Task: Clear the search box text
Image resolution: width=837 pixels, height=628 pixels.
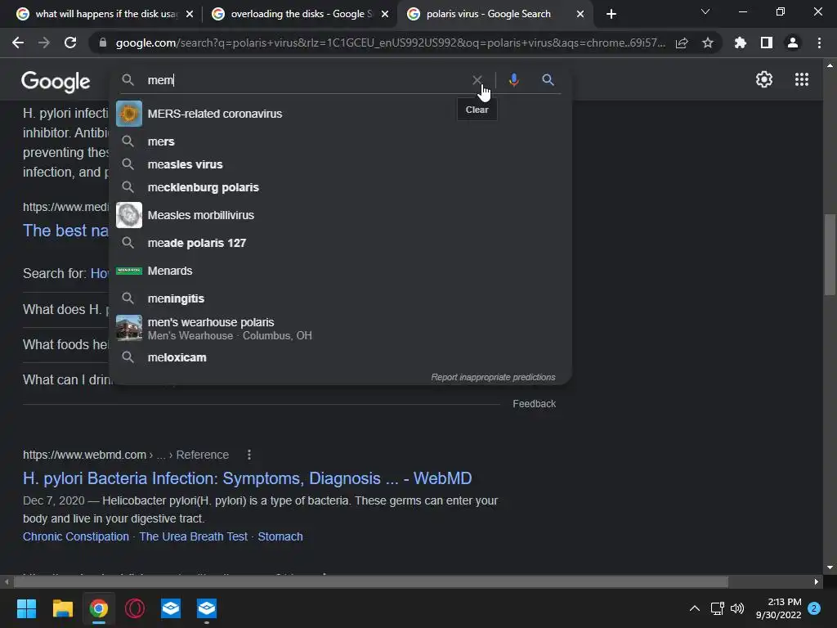Action: pyautogui.click(x=477, y=80)
